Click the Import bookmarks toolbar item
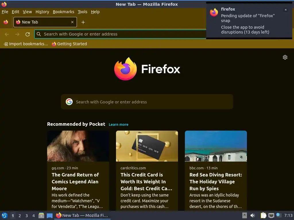The image size is (294, 220). [26, 44]
